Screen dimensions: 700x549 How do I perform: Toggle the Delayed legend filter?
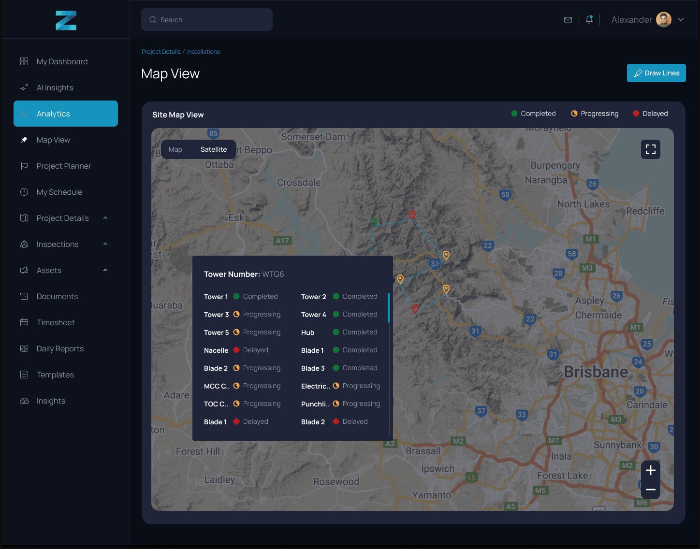click(650, 114)
